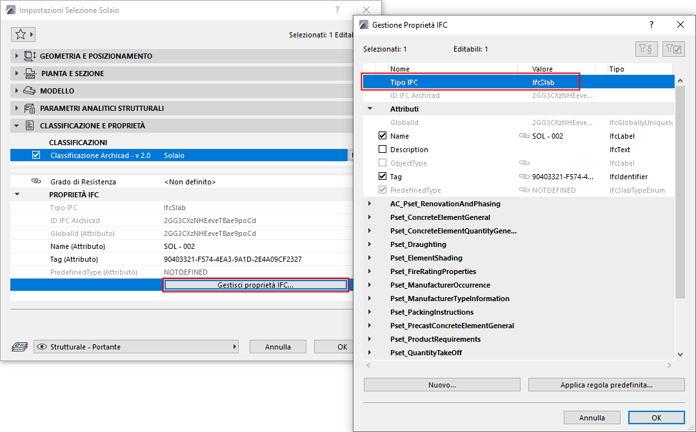Click Annulla in Gestione Proprietà IFC dialog
This screenshot has height=432, width=696.
pyautogui.click(x=592, y=418)
